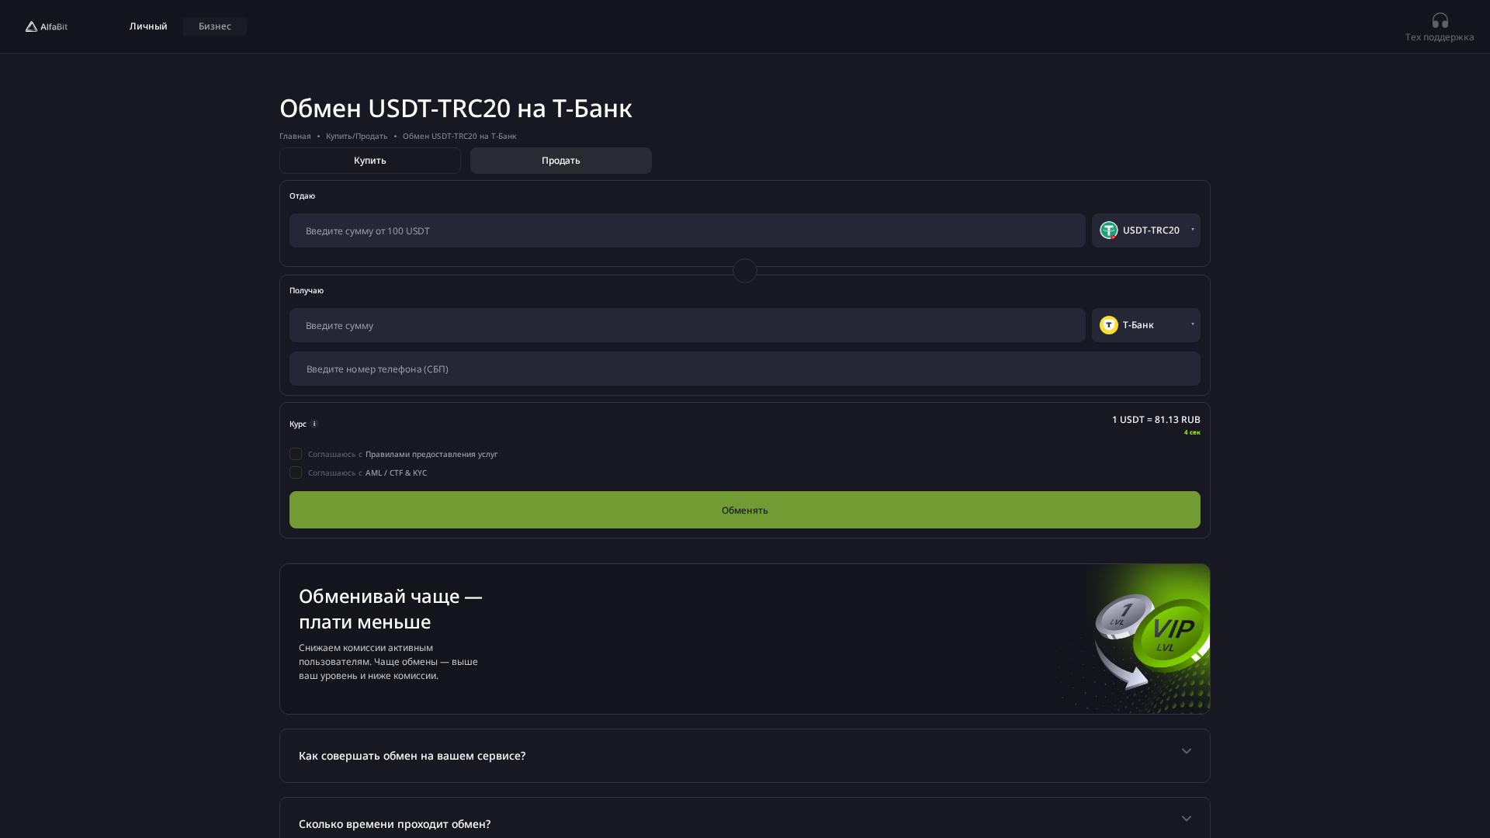Open Тех поддержка via the headphones icon
The height and width of the screenshot is (838, 1490).
tap(1439, 19)
